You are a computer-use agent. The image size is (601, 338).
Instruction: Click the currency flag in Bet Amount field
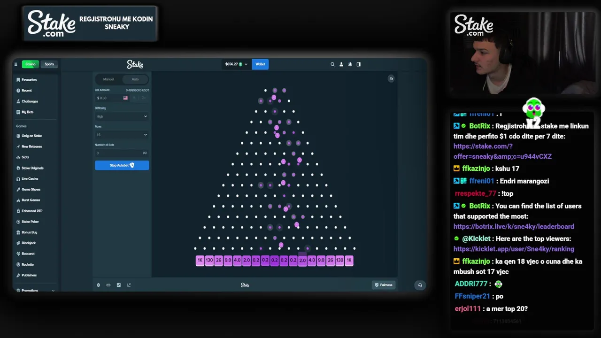(125, 98)
